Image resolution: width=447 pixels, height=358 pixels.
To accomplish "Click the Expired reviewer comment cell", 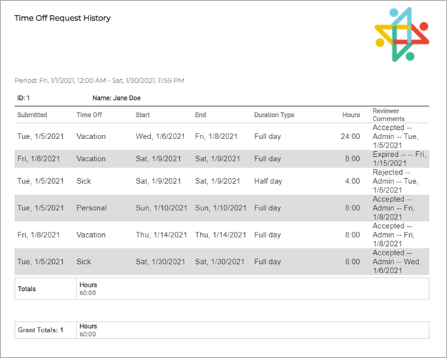I will [x=399, y=158].
